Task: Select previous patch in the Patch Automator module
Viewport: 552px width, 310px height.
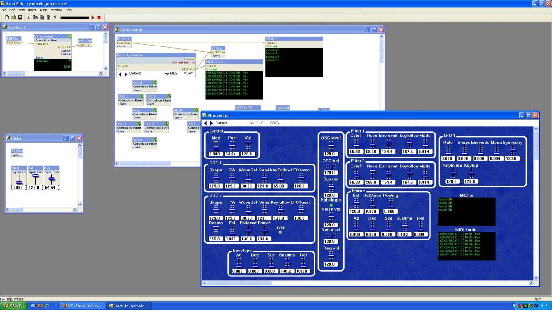Action: click(x=120, y=74)
